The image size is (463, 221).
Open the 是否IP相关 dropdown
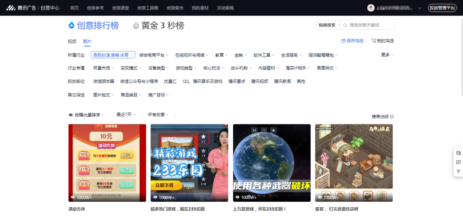[298, 68]
